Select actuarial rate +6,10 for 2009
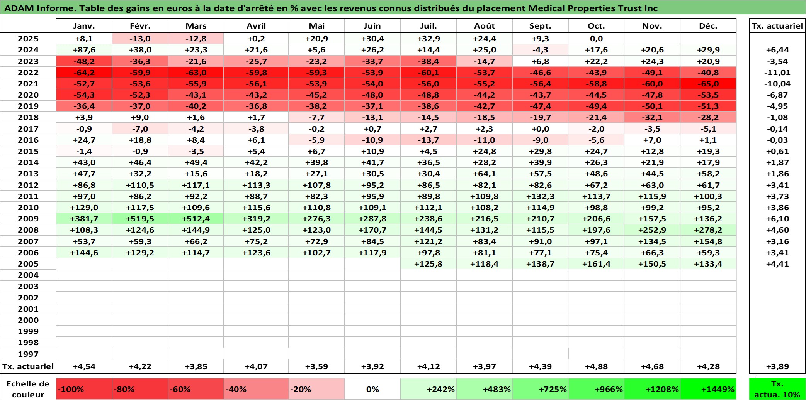 [777, 219]
